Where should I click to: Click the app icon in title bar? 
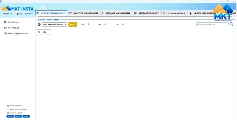coord(1,1)
